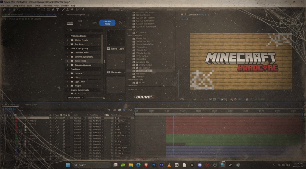The image size is (306, 169).
Task: Hide layer parented to '4. l c'
Action: coord(3,124)
